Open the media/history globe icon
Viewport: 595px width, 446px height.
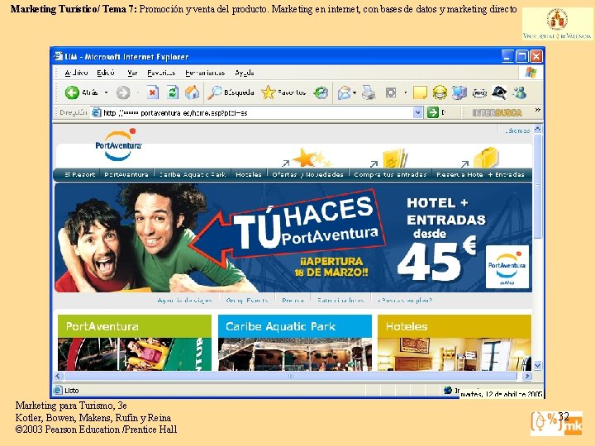pyautogui.click(x=321, y=93)
